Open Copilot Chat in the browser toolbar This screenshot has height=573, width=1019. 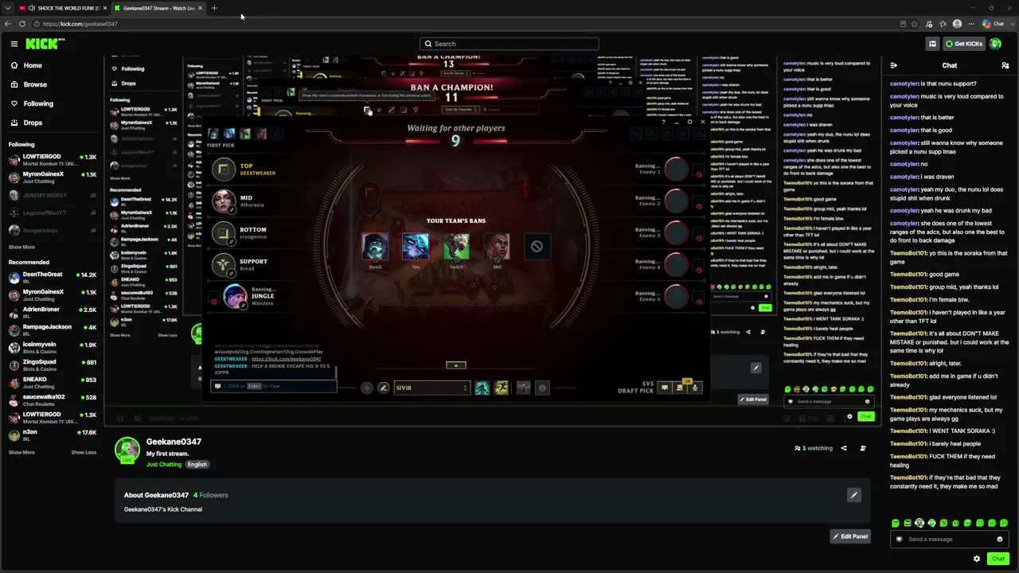[994, 24]
